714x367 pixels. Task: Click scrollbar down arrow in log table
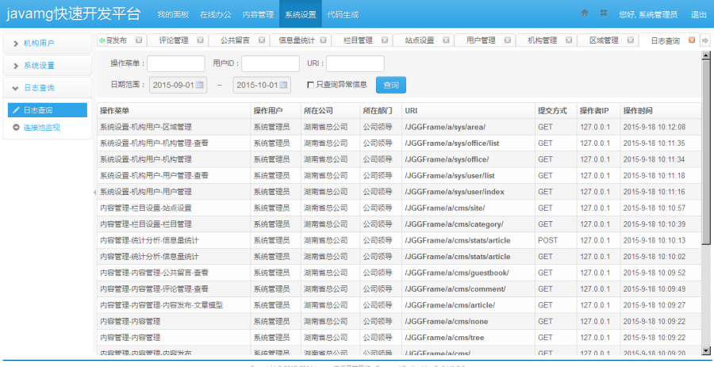(706, 350)
